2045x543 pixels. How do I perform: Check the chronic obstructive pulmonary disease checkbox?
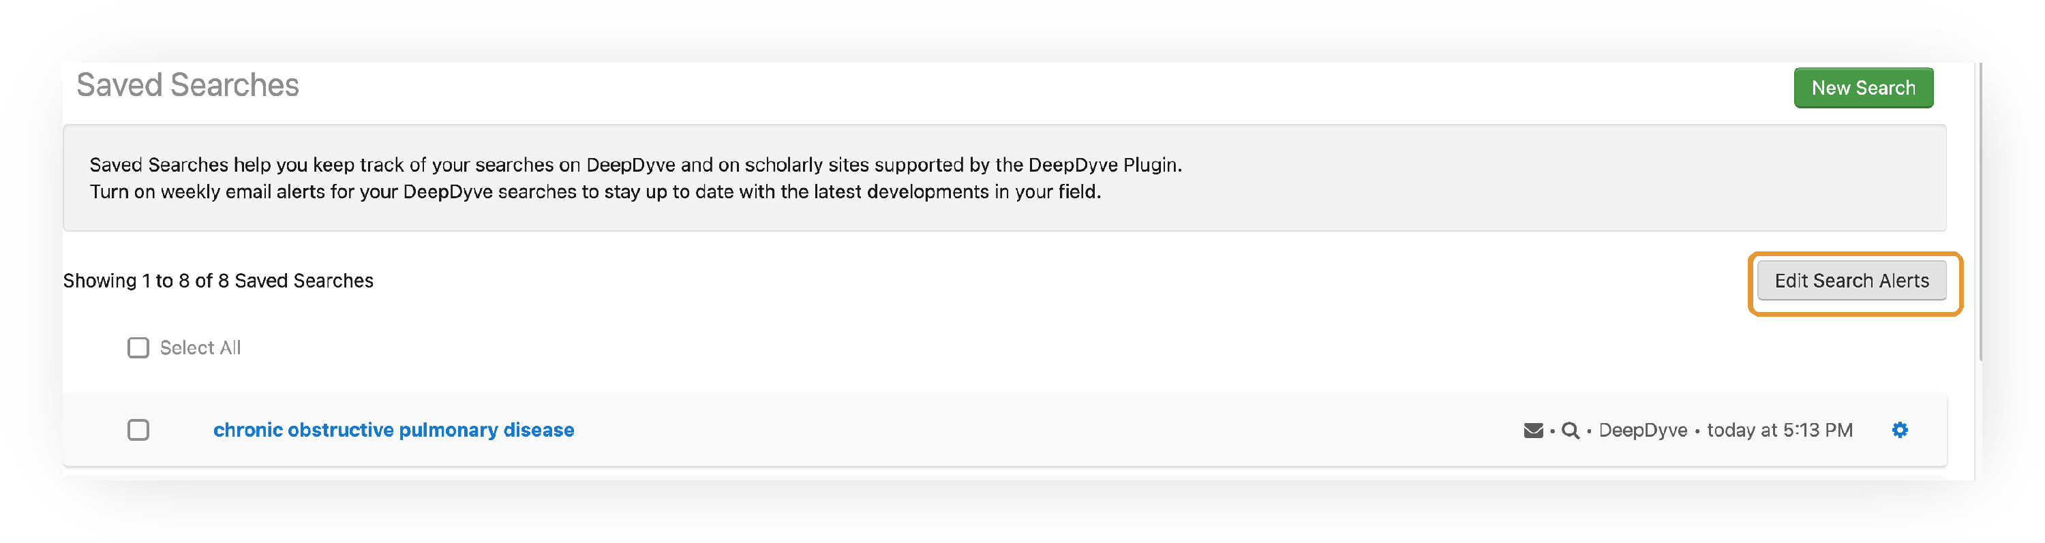[x=138, y=429]
